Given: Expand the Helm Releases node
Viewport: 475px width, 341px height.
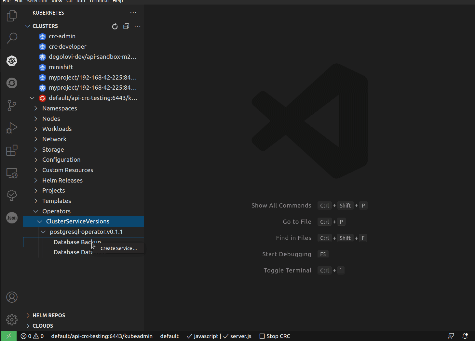Looking at the screenshot, I should click(36, 181).
